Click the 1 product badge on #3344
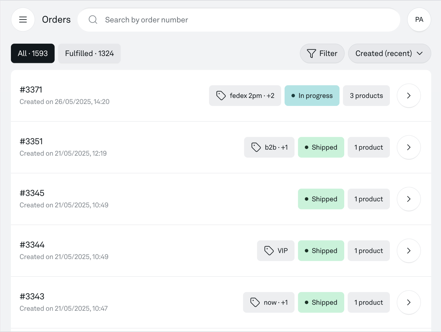This screenshot has height=332, width=441. tap(369, 251)
